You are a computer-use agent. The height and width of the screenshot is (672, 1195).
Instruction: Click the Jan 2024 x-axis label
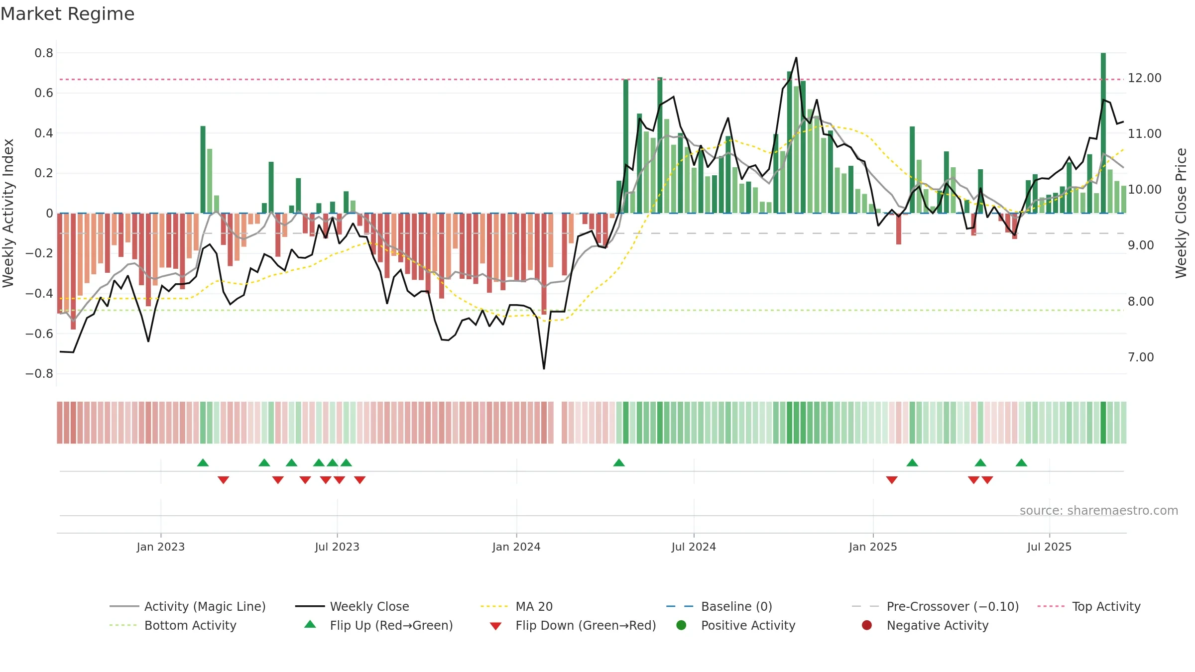pos(516,547)
